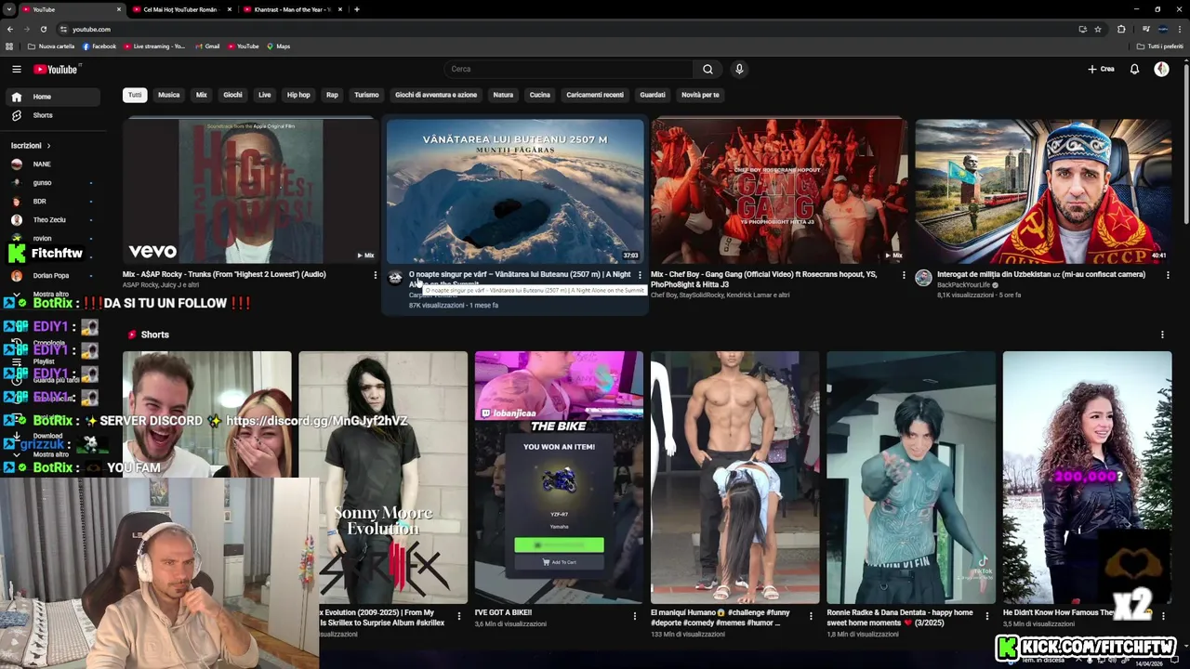The height and width of the screenshot is (669, 1190).
Task: Open the tab search dropdown arrow
Action: 8,9
